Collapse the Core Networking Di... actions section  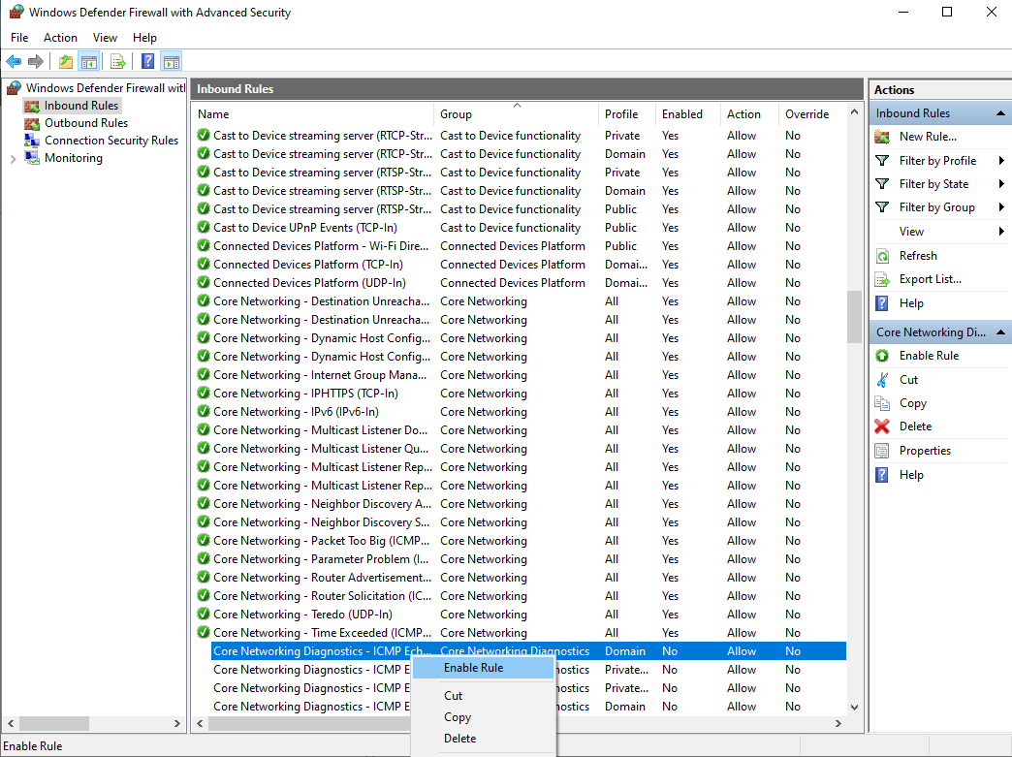click(1000, 331)
